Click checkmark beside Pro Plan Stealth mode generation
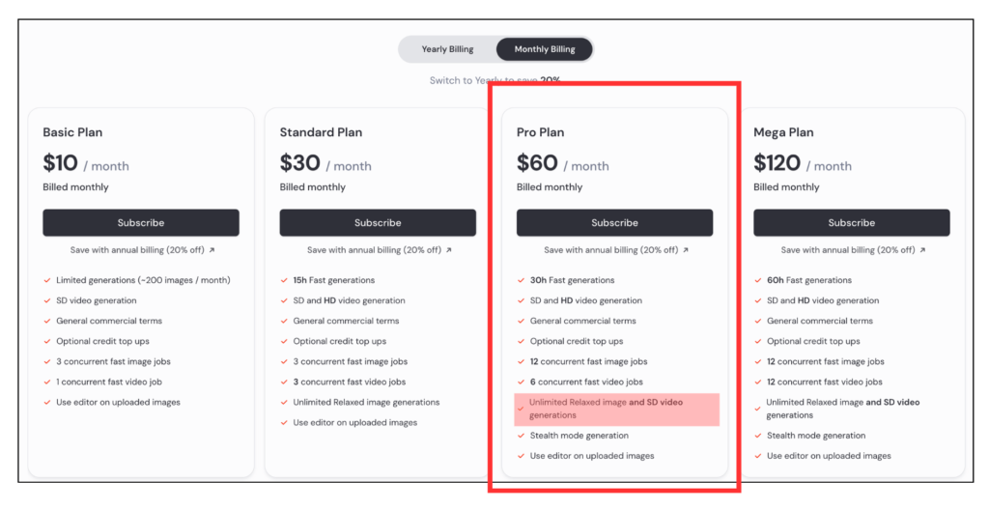 point(521,436)
